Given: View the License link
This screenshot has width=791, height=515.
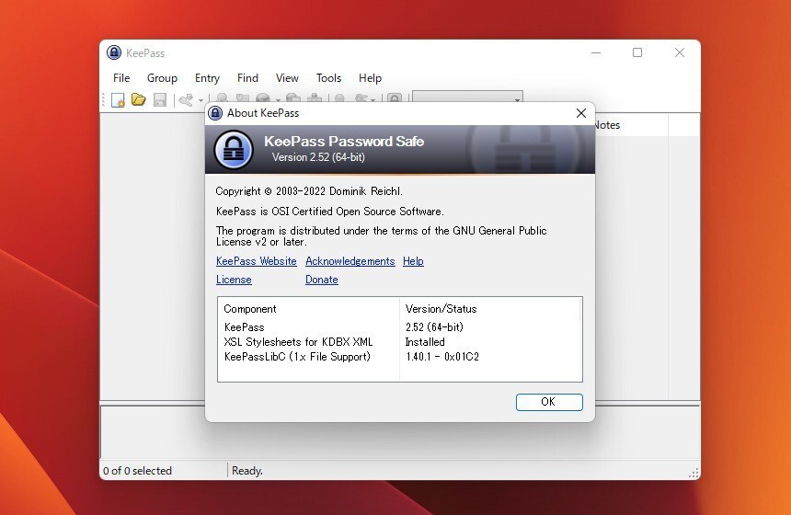Looking at the screenshot, I should click(234, 280).
